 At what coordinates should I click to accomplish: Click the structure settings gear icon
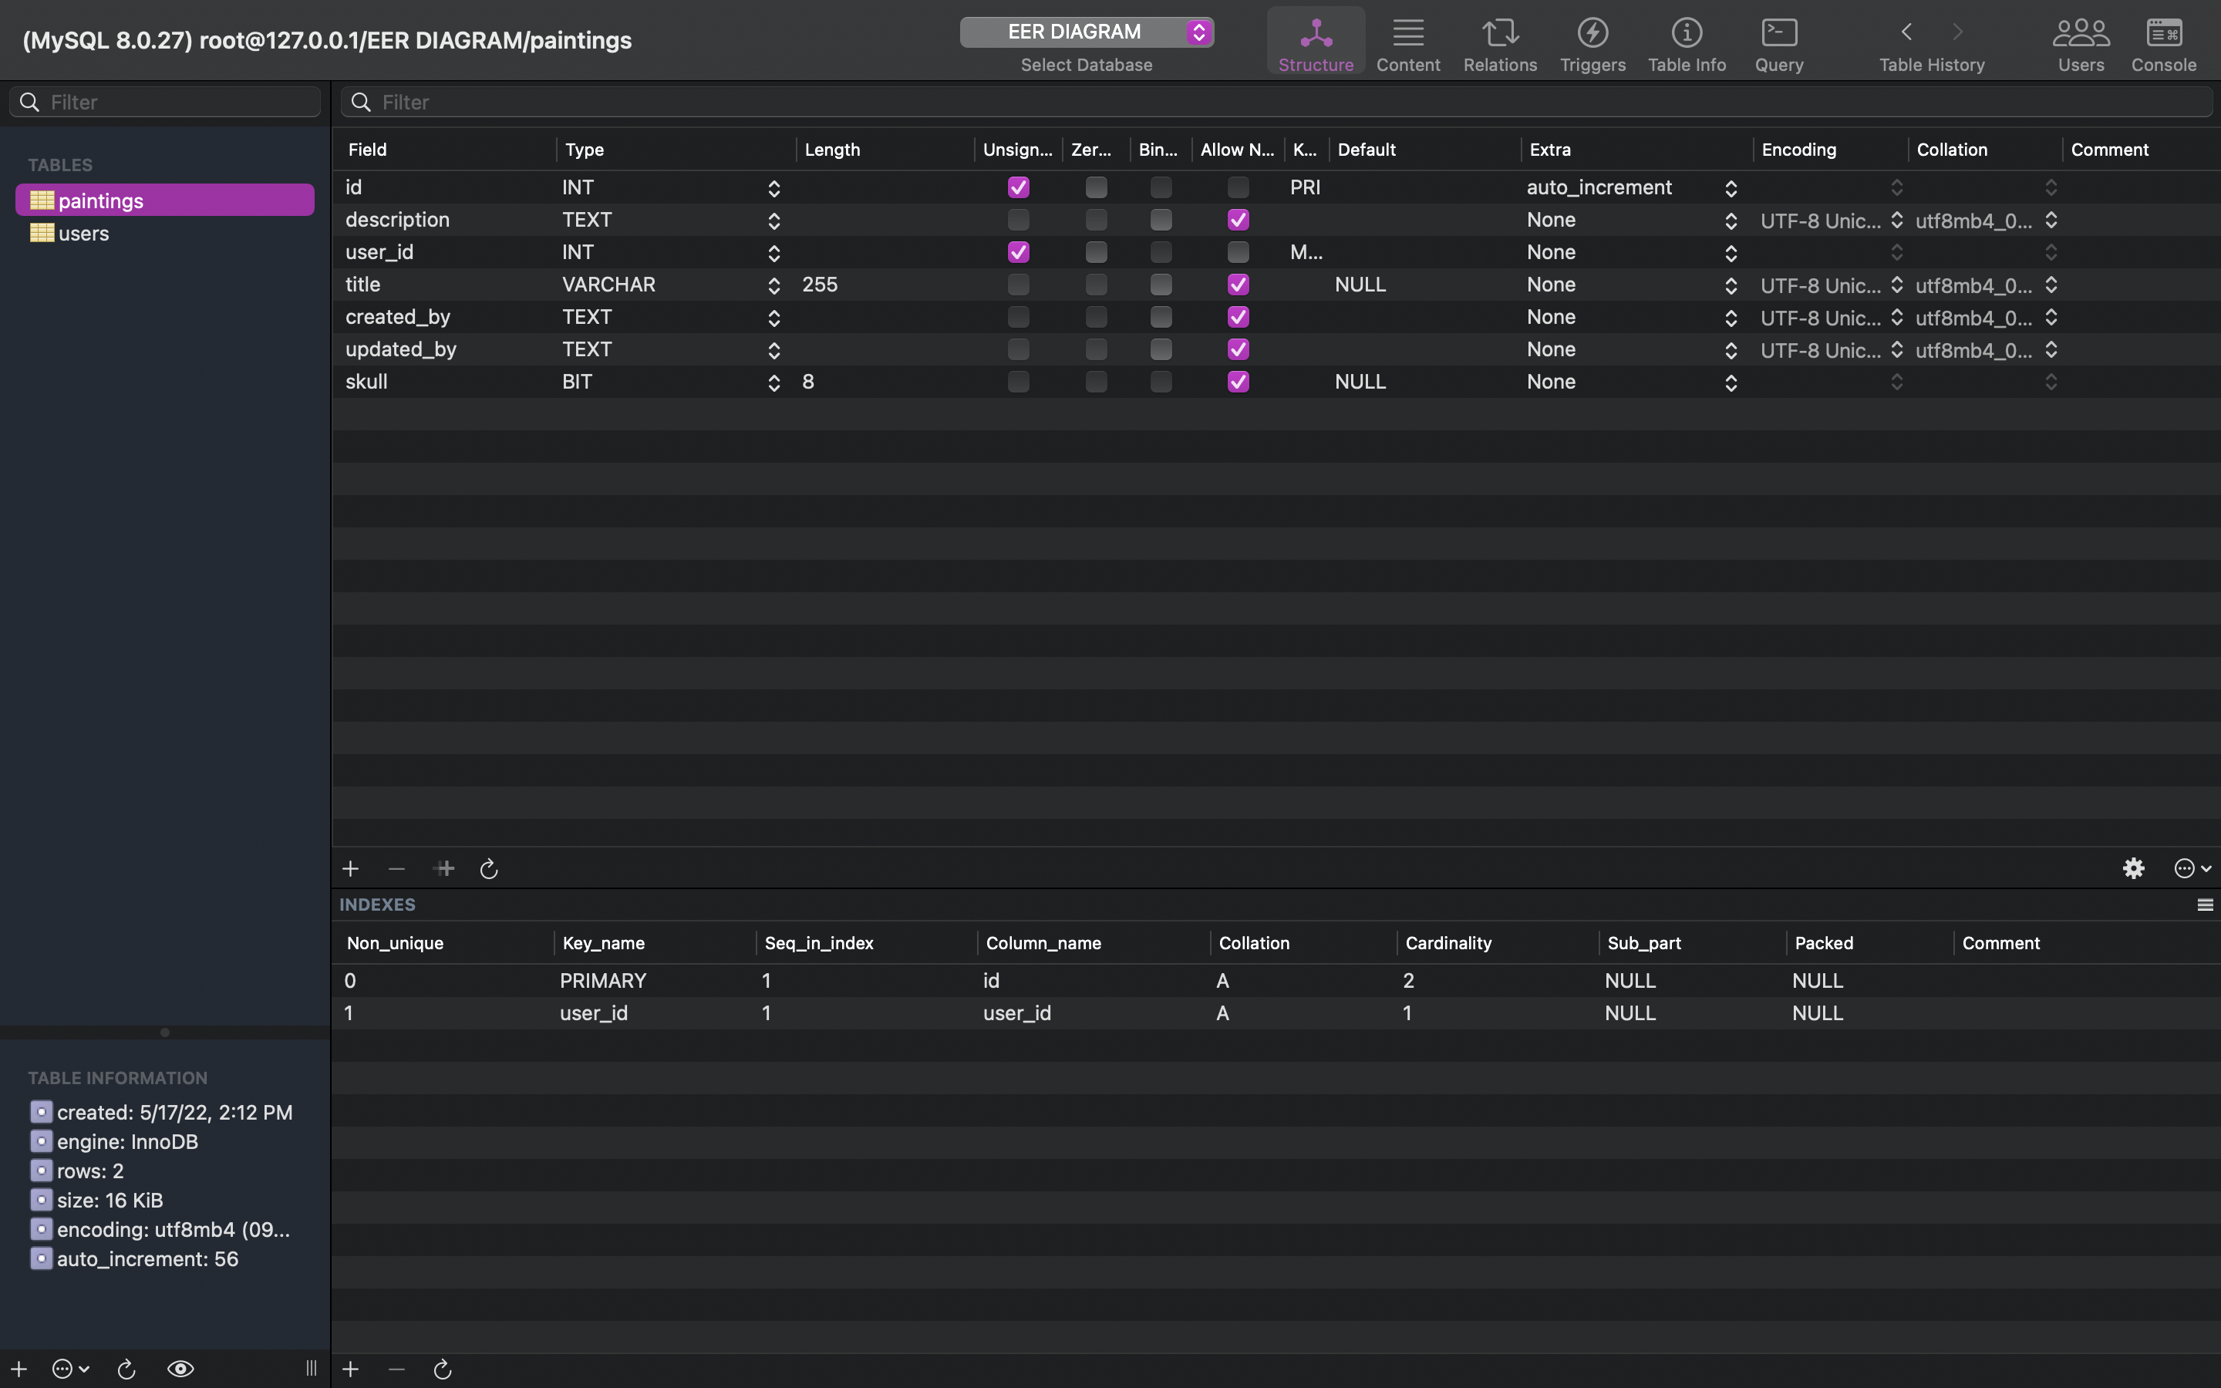pos(2134,868)
